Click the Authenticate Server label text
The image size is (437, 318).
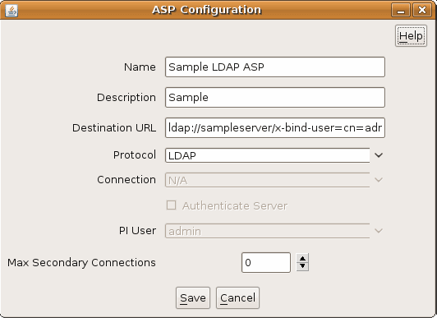tap(235, 205)
